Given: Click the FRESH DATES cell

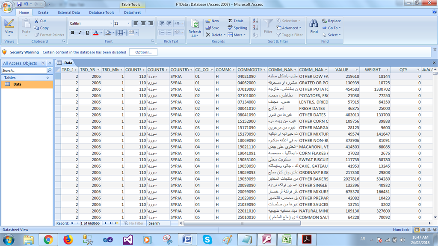Looking at the screenshot, I should coord(314,109).
